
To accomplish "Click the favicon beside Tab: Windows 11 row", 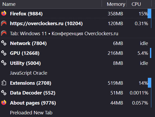I will pyautogui.click(x=4, y=33).
